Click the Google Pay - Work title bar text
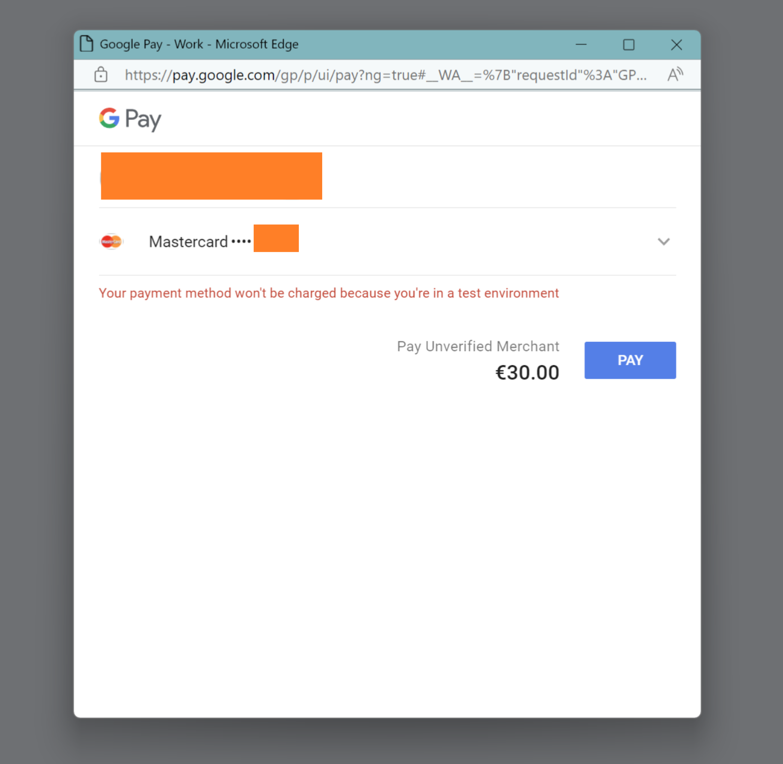 tap(199, 44)
